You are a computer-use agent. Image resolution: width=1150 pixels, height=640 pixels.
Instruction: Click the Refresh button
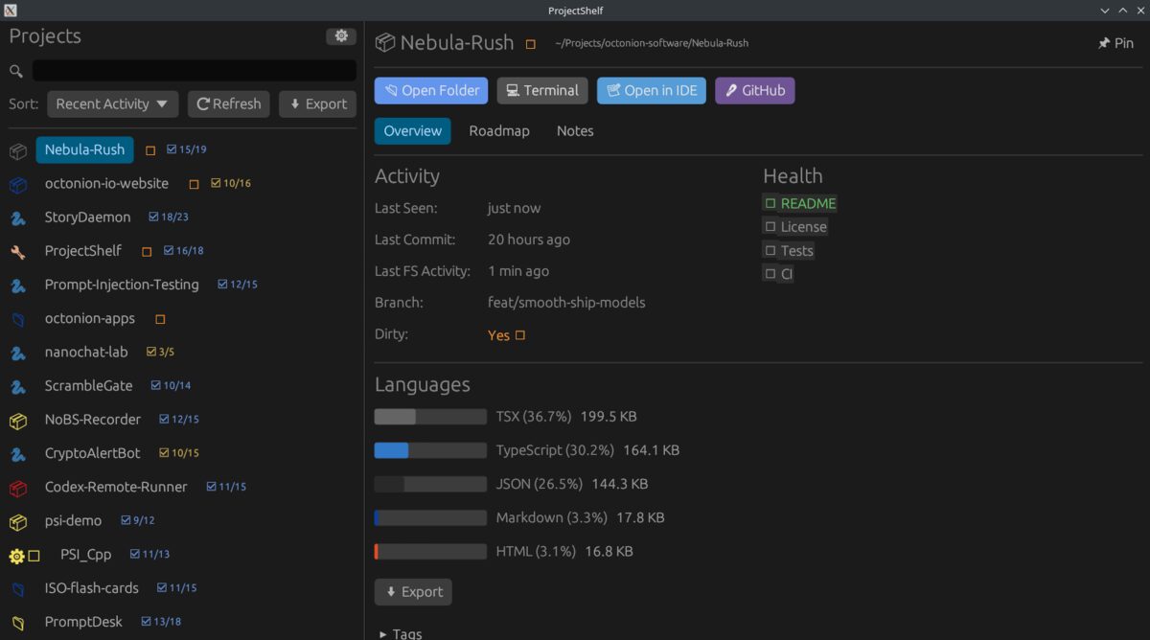[228, 104]
